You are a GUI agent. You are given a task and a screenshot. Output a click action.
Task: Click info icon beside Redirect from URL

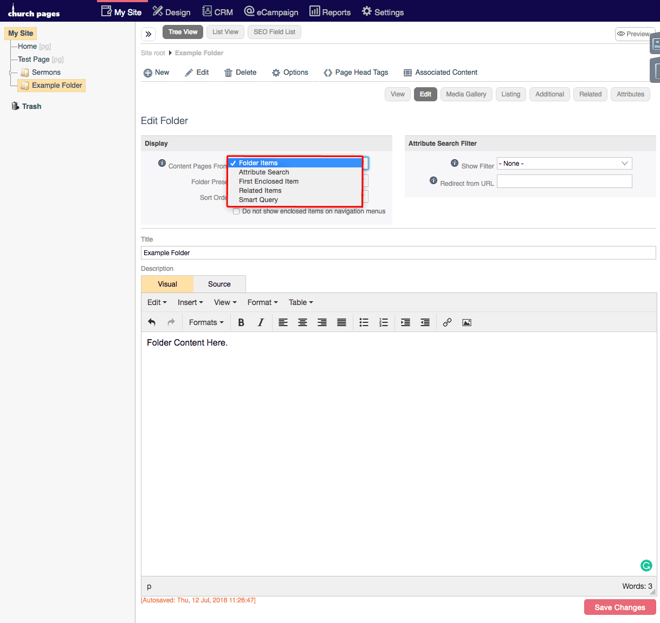(x=433, y=180)
